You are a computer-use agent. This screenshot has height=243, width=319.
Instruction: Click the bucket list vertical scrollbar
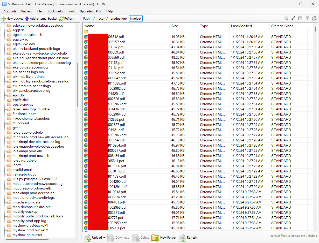(77, 85)
